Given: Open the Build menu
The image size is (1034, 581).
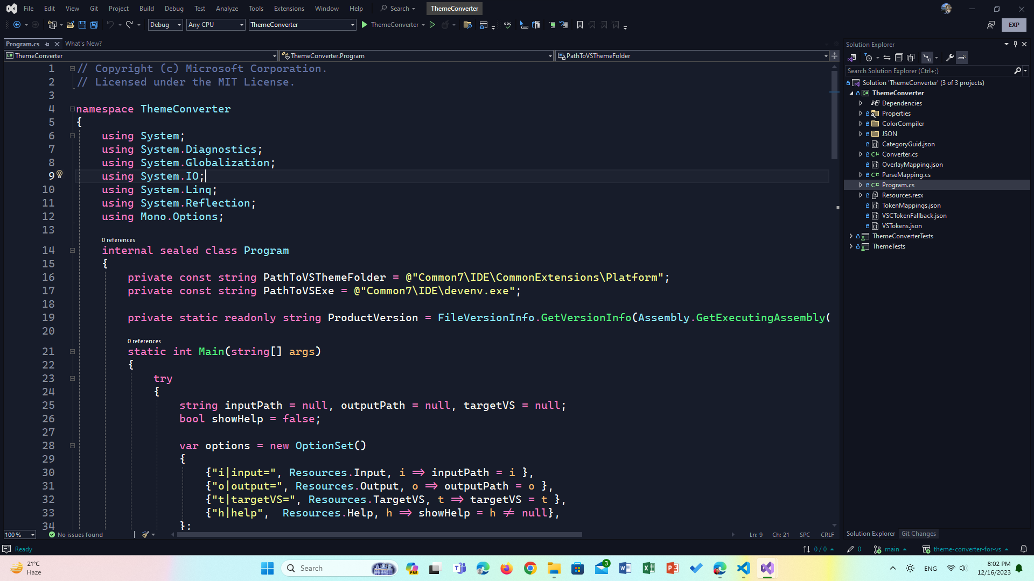Looking at the screenshot, I should (x=146, y=9).
